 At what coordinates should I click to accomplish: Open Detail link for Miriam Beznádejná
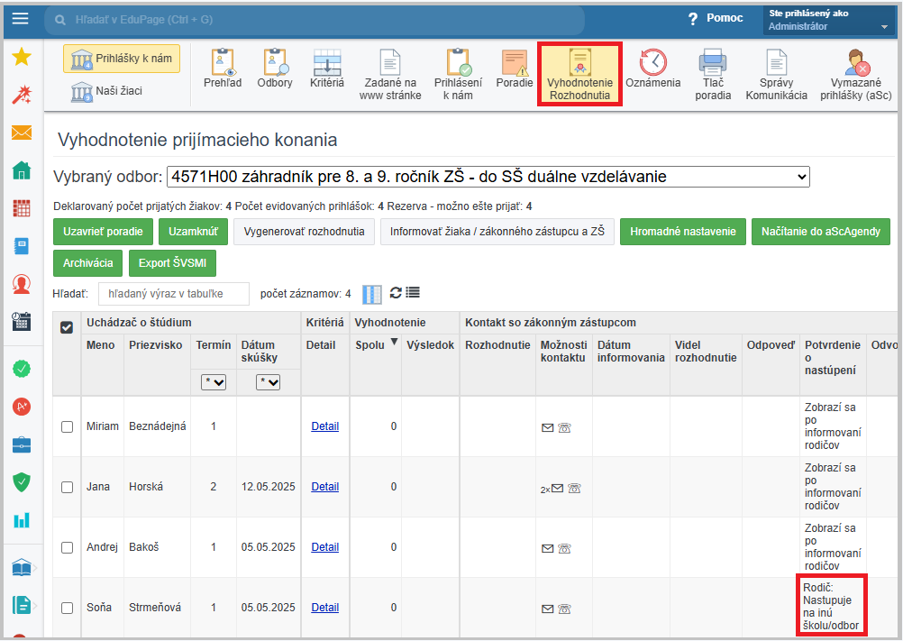[324, 426]
